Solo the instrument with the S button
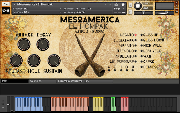 pyautogui.click(x=130, y=5)
